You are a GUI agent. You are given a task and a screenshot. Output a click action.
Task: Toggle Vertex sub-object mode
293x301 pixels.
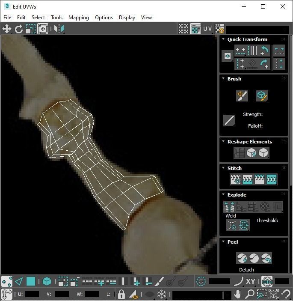pyautogui.click(x=7, y=281)
